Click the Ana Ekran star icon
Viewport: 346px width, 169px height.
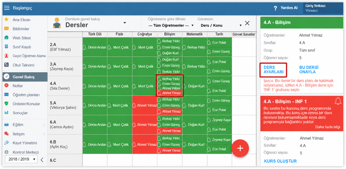click(6, 19)
